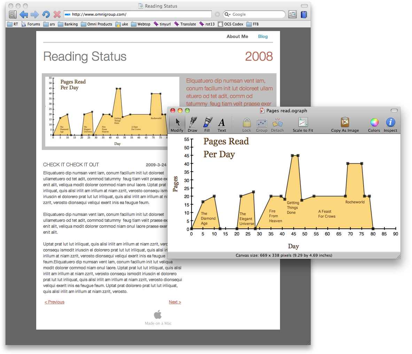The image size is (412, 354).
Task: Switch to the Blog tab
Action: [x=263, y=36]
